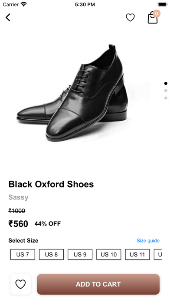The width and height of the screenshot is (170, 303).
Task: Tap the ADD TO CART button
Action: click(98, 284)
